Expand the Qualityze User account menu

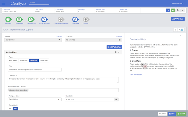click(x=178, y=3)
